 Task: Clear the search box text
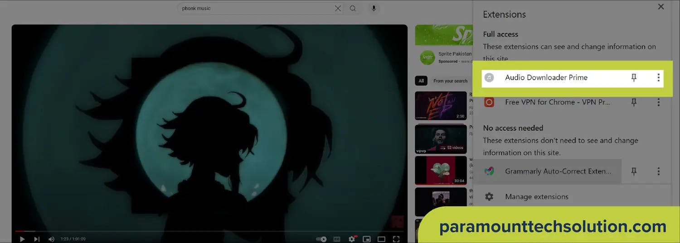pos(338,8)
